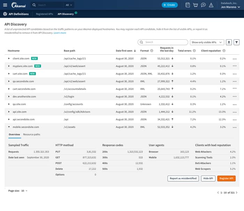Follow the Learn more link
The width and height of the screenshot is (244, 211).
point(60,33)
